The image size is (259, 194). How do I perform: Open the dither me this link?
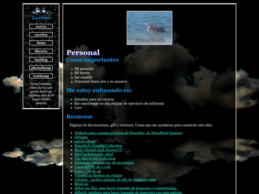click(126, 188)
